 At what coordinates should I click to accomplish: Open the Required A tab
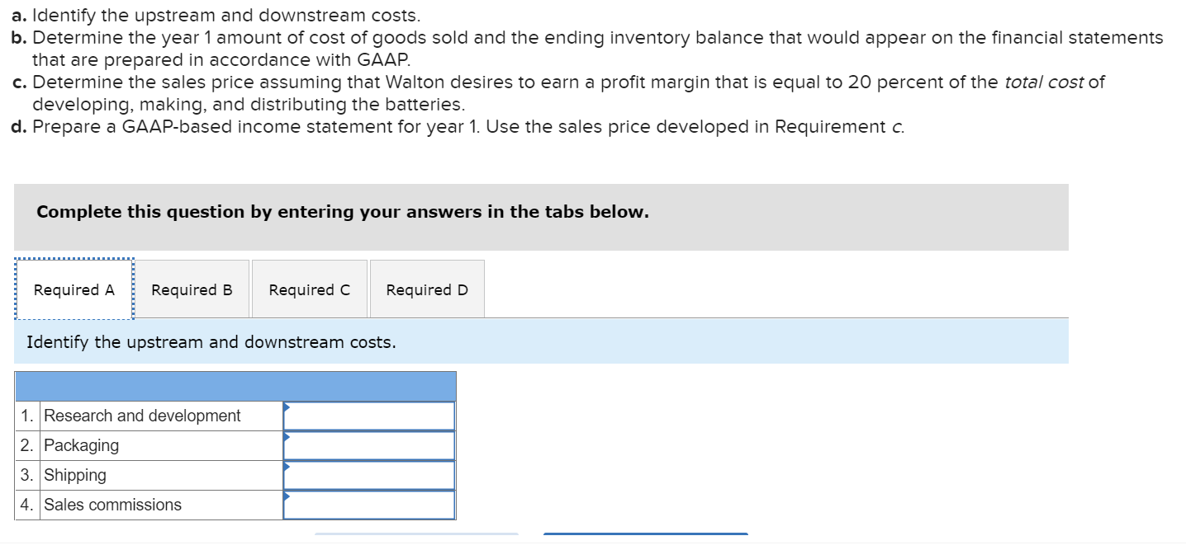[74, 289]
